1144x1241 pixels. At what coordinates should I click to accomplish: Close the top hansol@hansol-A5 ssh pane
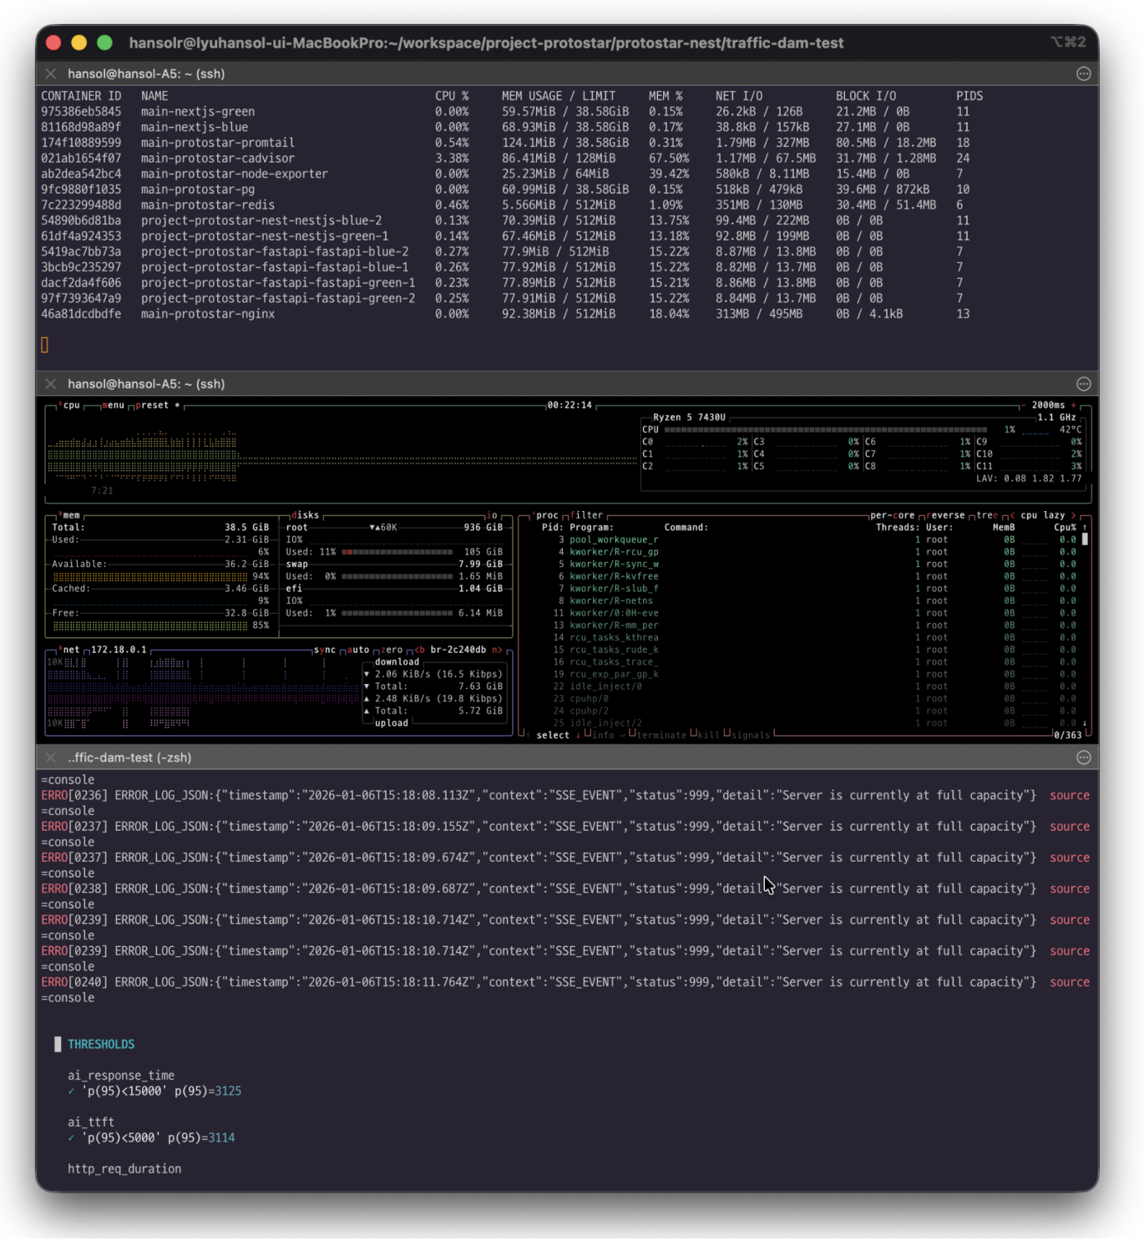pos(51,73)
